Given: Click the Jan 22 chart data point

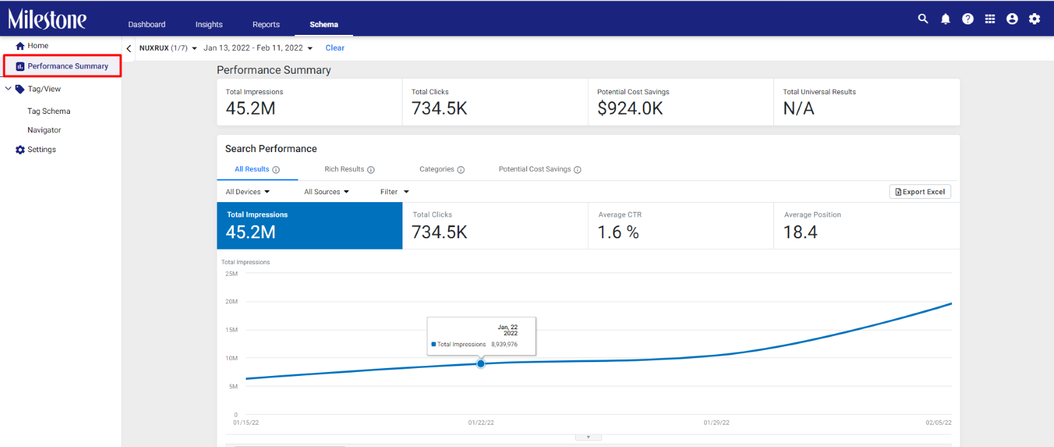Looking at the screenshot, I should 481,363.
